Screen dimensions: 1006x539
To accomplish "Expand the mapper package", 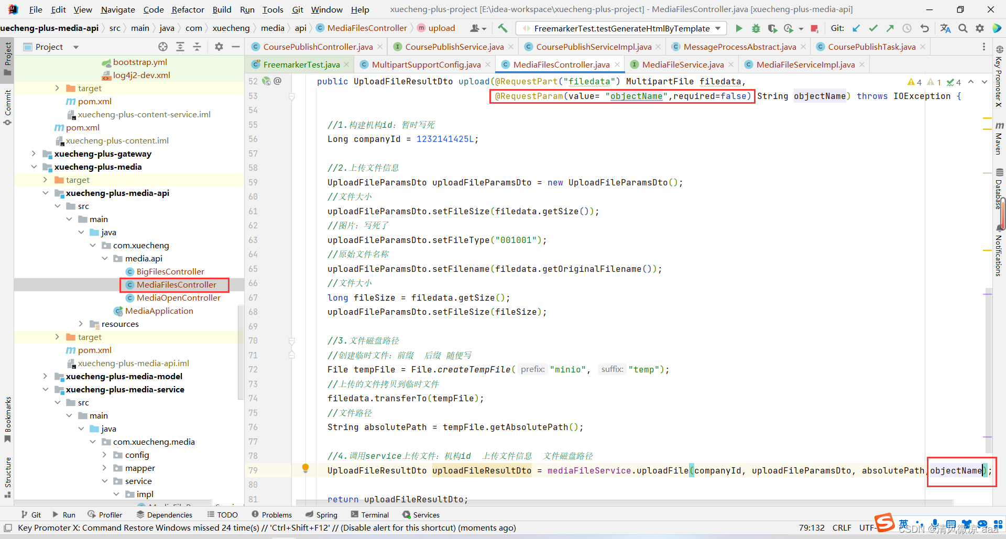I will 104,468.
